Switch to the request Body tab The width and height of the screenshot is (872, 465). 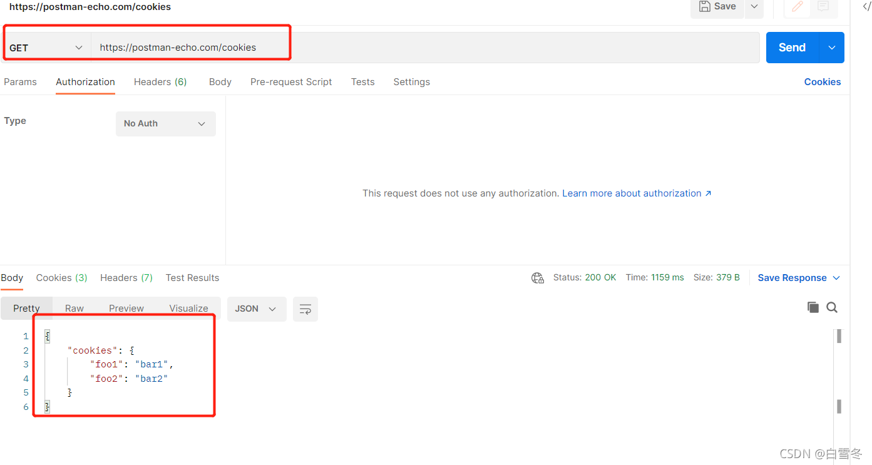pyautogui.click(x=220, y=82)
